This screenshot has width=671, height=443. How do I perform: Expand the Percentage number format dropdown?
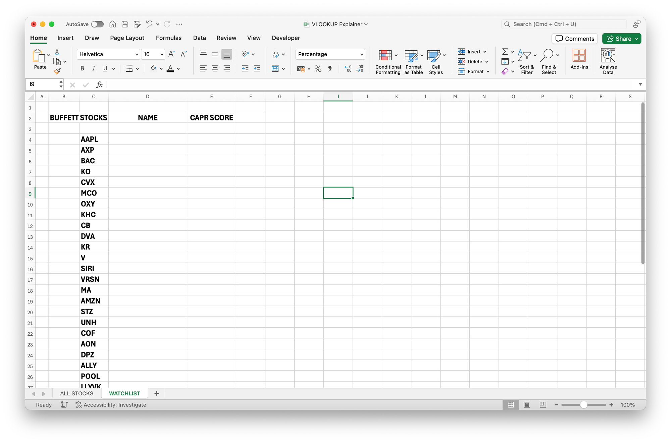tap(361, 54)
